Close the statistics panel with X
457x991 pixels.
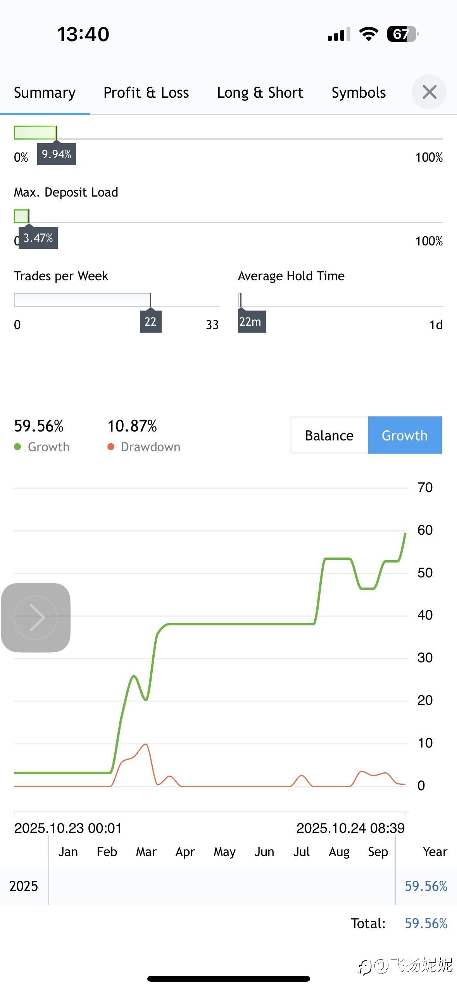click(429, 92)
